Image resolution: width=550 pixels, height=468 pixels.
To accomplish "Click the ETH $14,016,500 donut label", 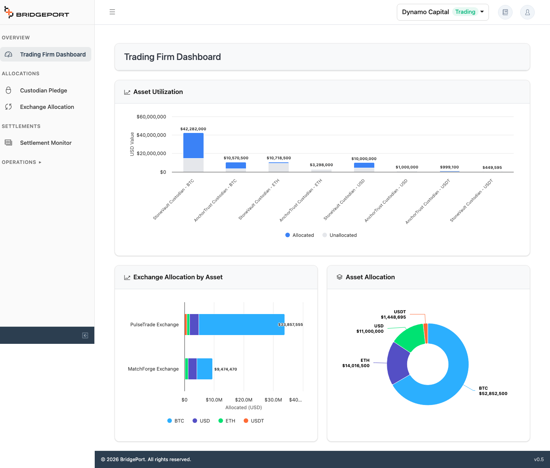I will point(356,363).
